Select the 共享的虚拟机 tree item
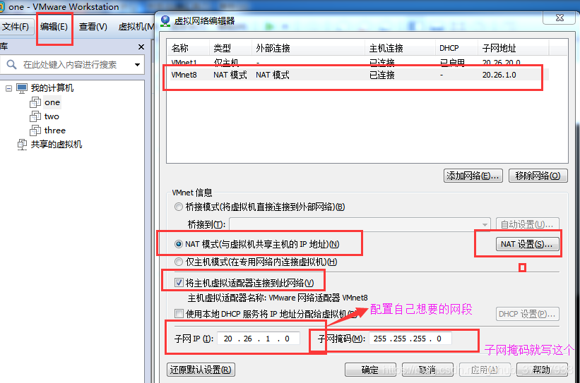580x383 pixels. pyautogui.click(x=57, y=145)
